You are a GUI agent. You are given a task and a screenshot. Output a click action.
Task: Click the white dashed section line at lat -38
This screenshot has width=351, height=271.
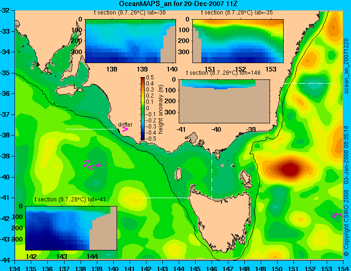pyautogui.click(x=90, y=129)
